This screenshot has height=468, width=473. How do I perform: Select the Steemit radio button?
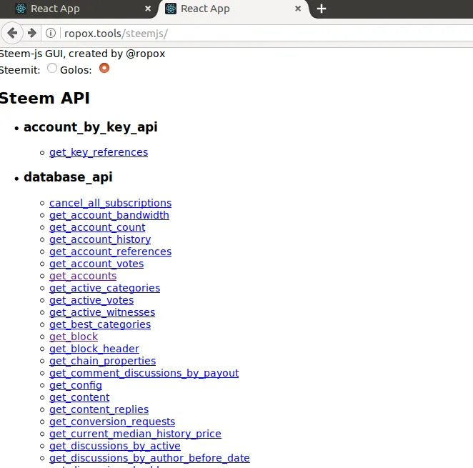[x=52, y=68]
